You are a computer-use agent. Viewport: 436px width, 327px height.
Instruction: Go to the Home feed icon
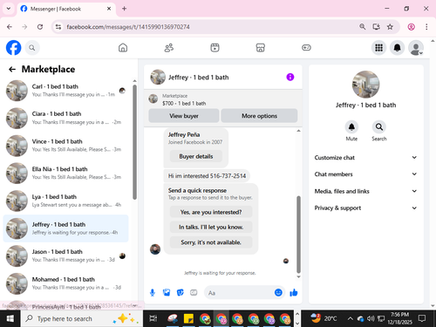point(123,48)
